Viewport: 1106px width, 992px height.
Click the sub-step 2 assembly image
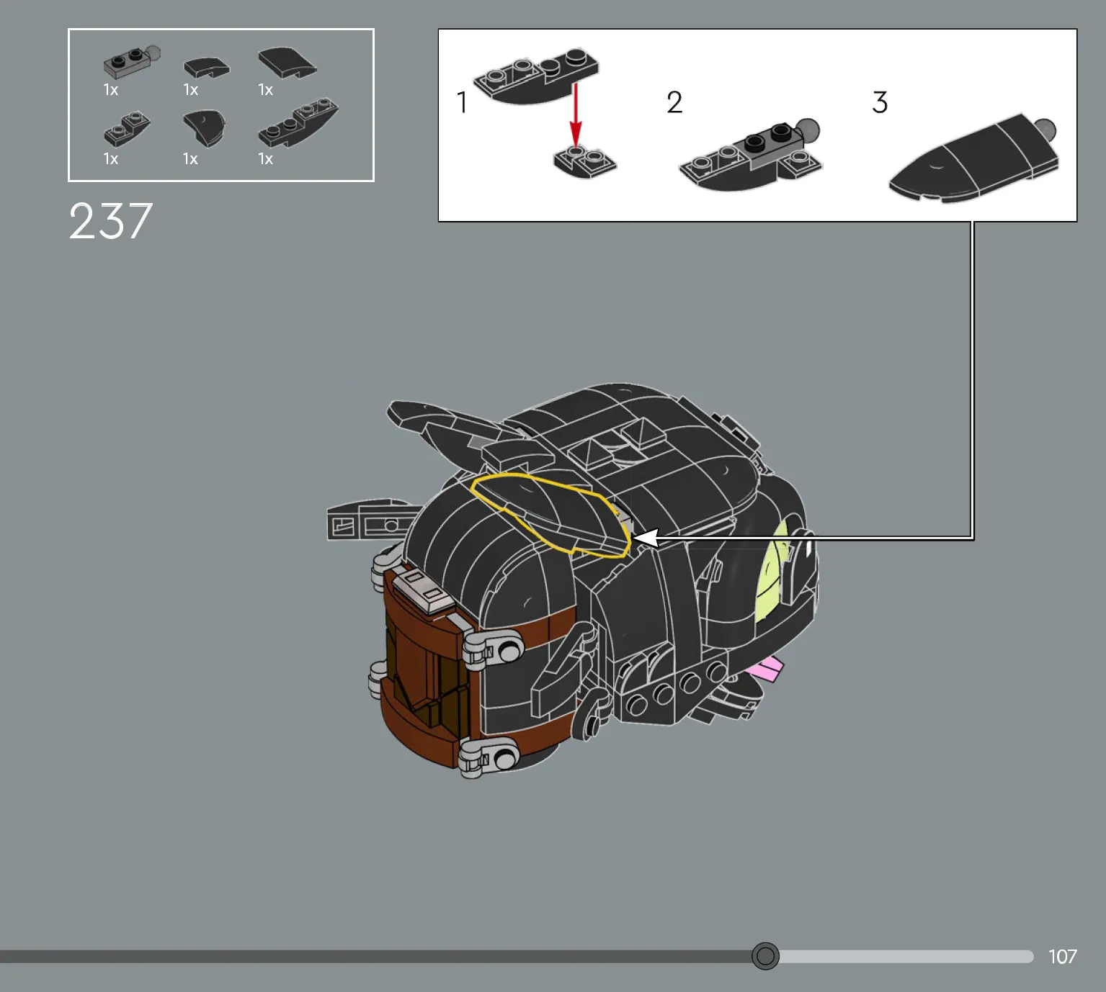750,155
